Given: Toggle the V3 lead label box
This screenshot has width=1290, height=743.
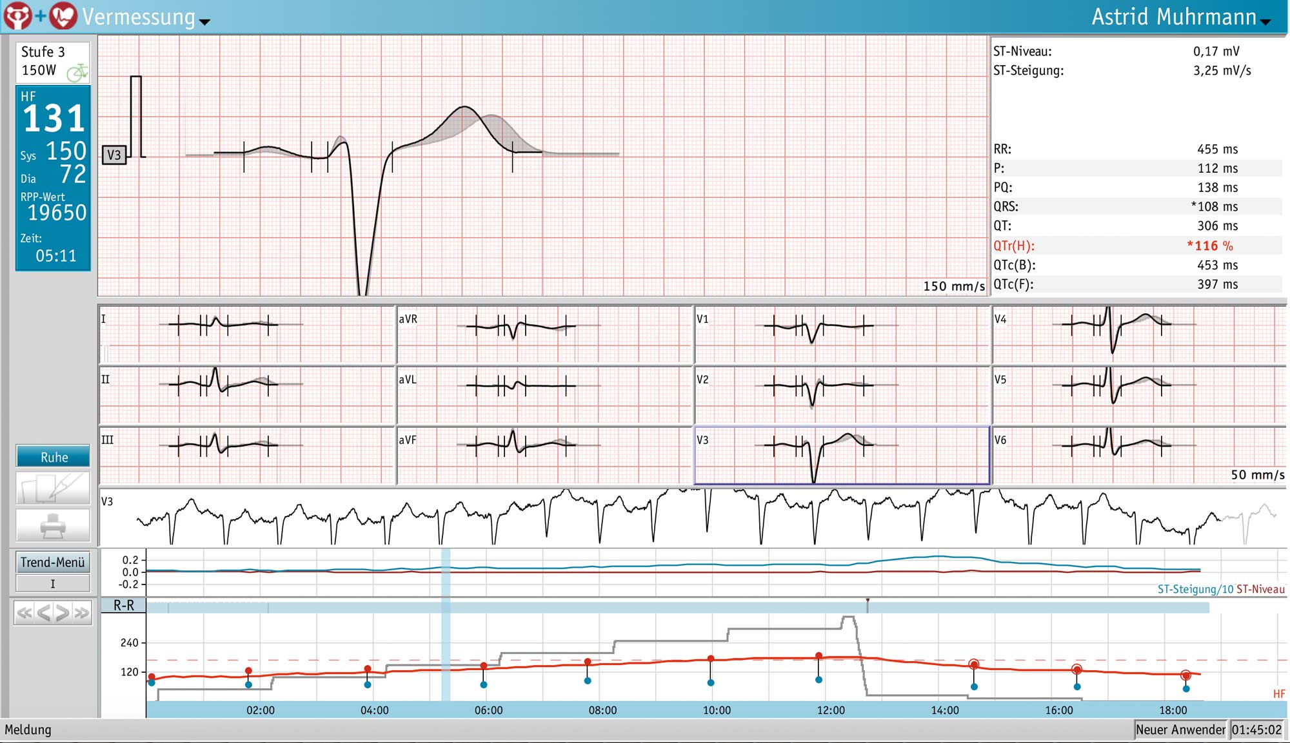Looking at the screenshot, I should coord(114,155).
